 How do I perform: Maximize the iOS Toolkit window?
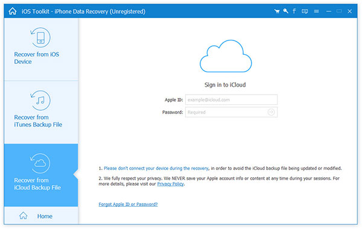(x=339, y=11)
